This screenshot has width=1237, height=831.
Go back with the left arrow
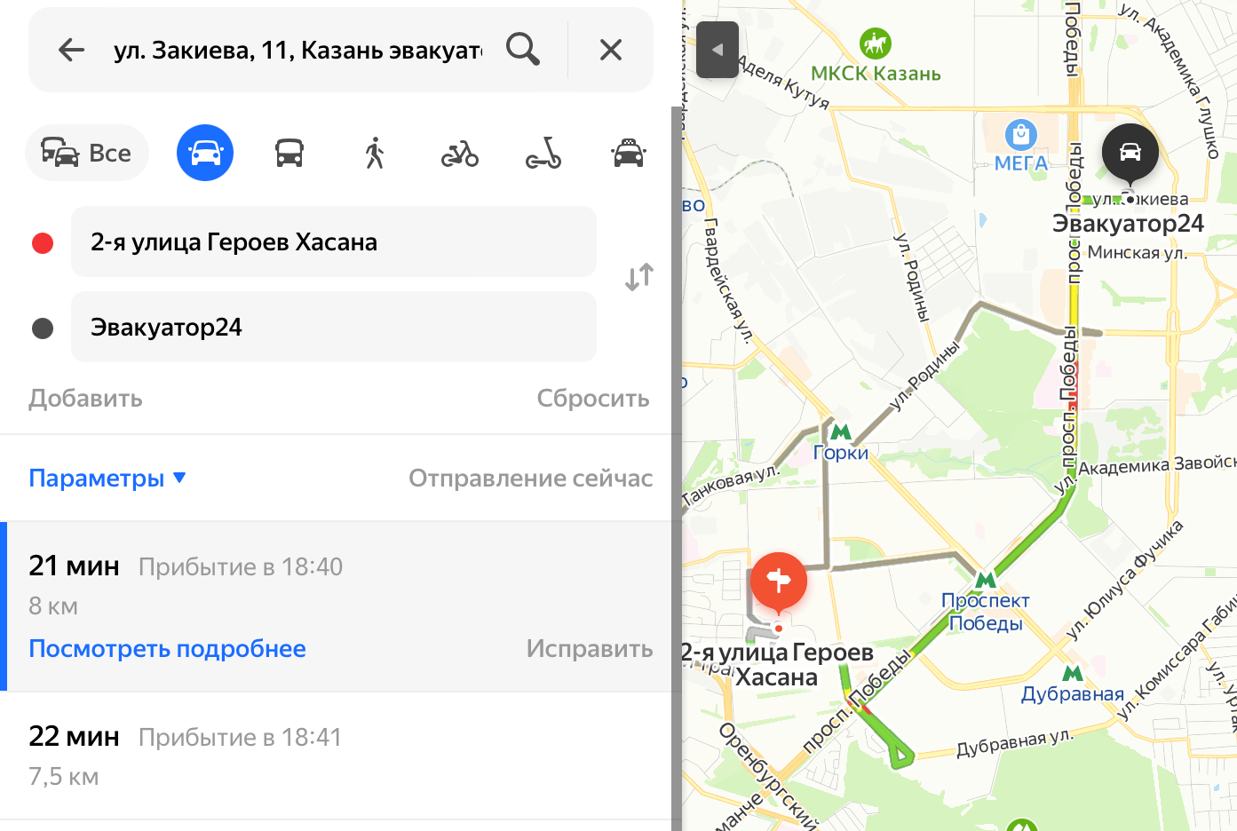71,50
